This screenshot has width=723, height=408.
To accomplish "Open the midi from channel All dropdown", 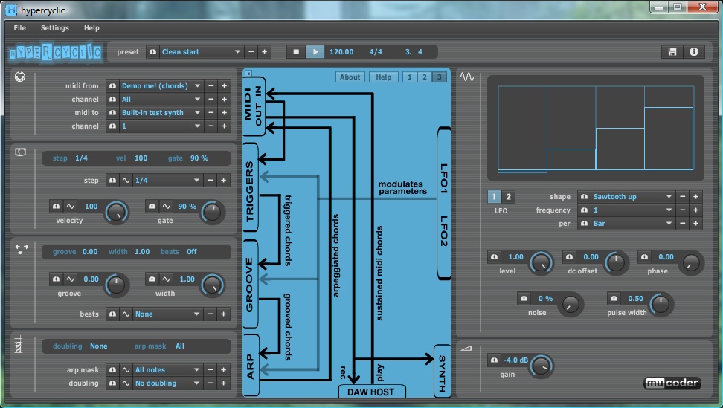I will pyautogui.click(x=161, y=99).
